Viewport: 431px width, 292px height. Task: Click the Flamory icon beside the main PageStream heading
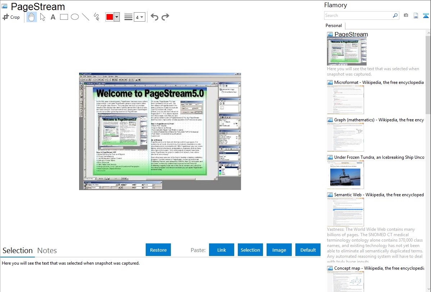[4, 6]
